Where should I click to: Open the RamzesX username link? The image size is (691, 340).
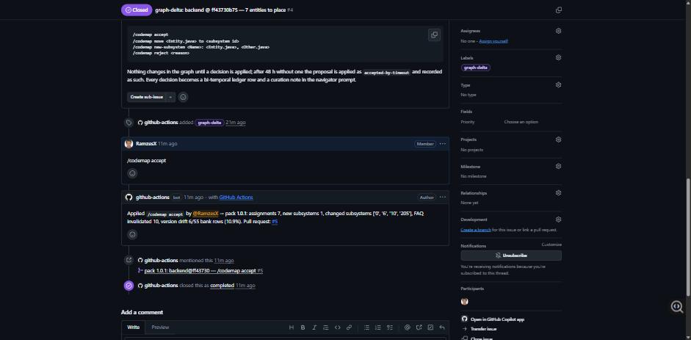click(146, 144)
